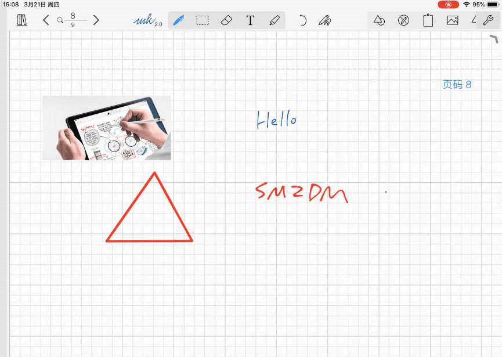Tap the page search magnifier icon
The height and width of the screenshot is (357, 502).
click(60, 20)
